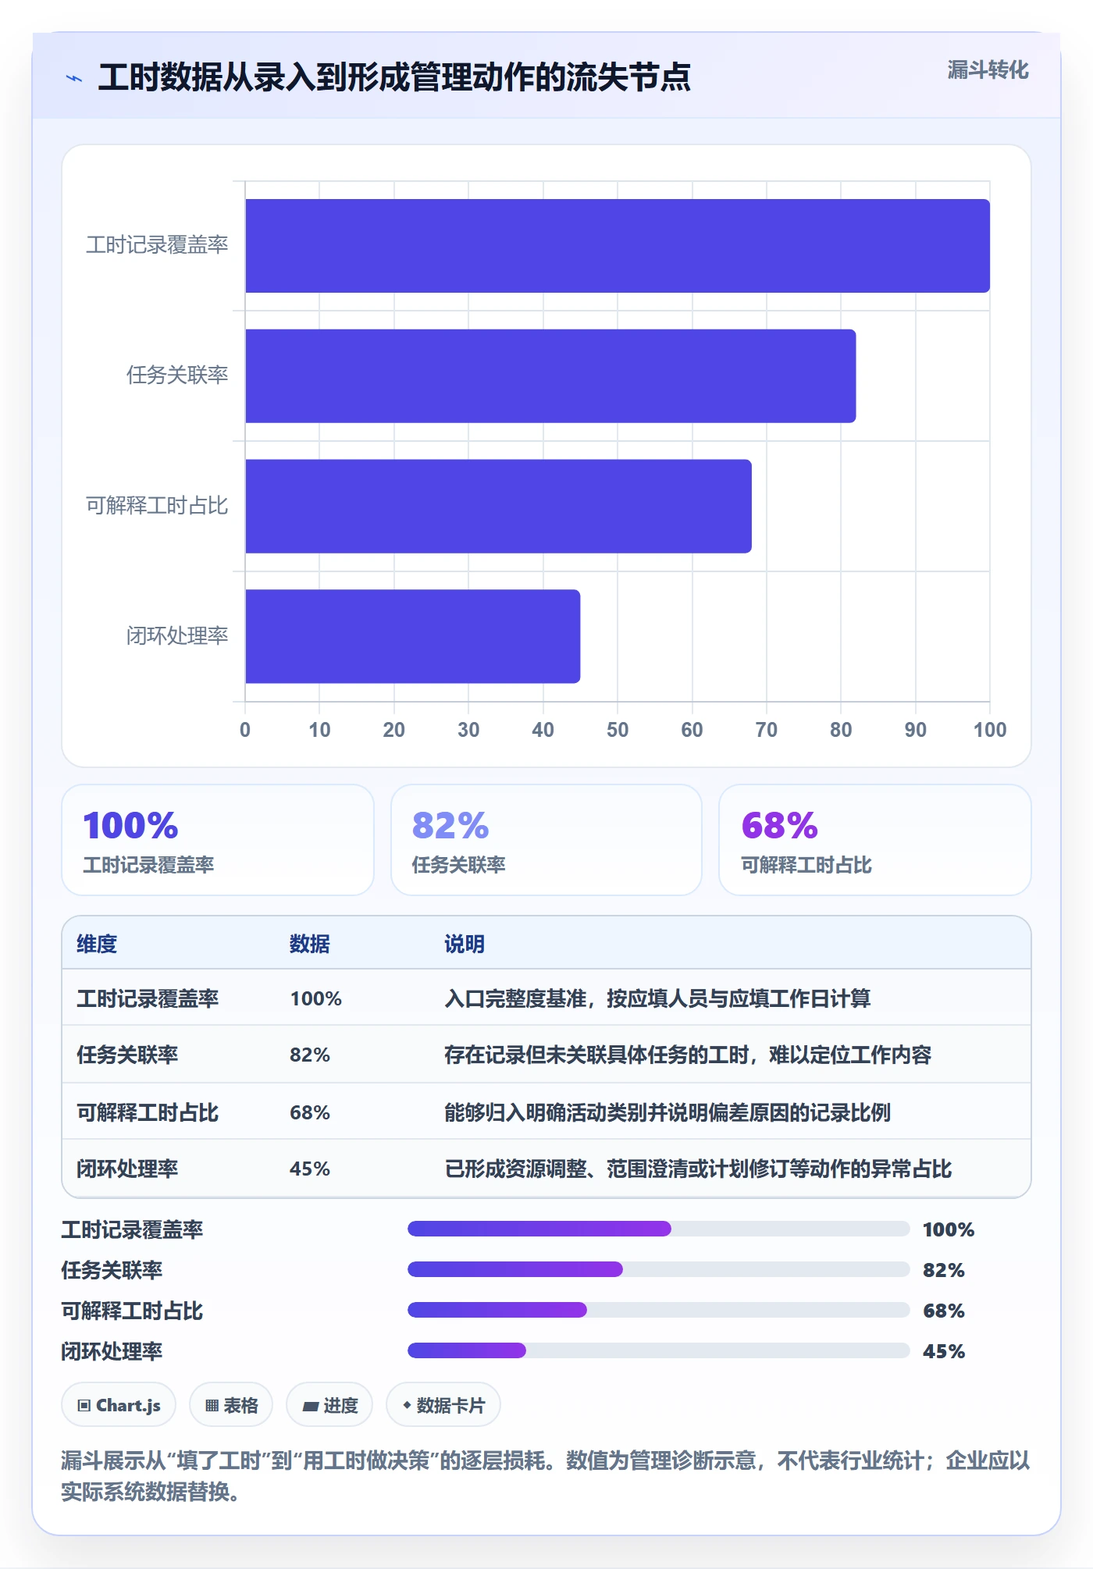Click the 工时记录覆盖率 table row label

(x=148, y=998)
